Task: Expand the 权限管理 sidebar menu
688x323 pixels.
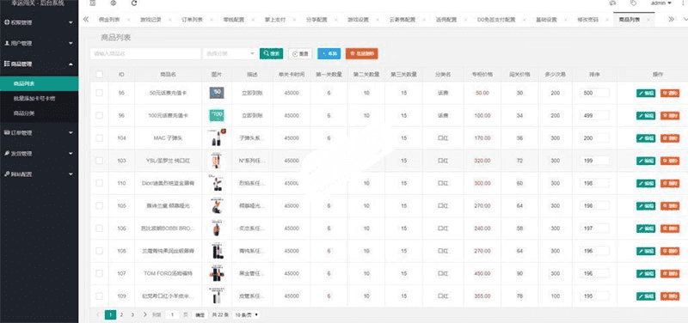Action: (39, 22)
